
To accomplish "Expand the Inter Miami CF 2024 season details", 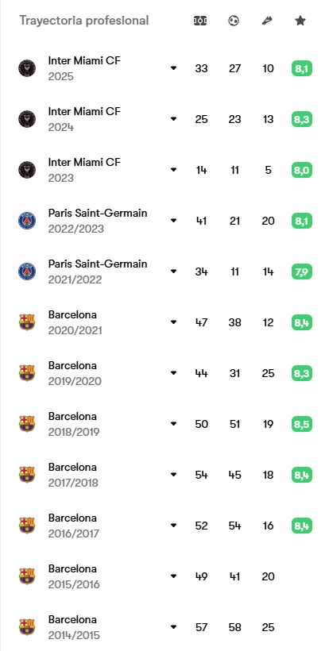I will coord(174,119).
